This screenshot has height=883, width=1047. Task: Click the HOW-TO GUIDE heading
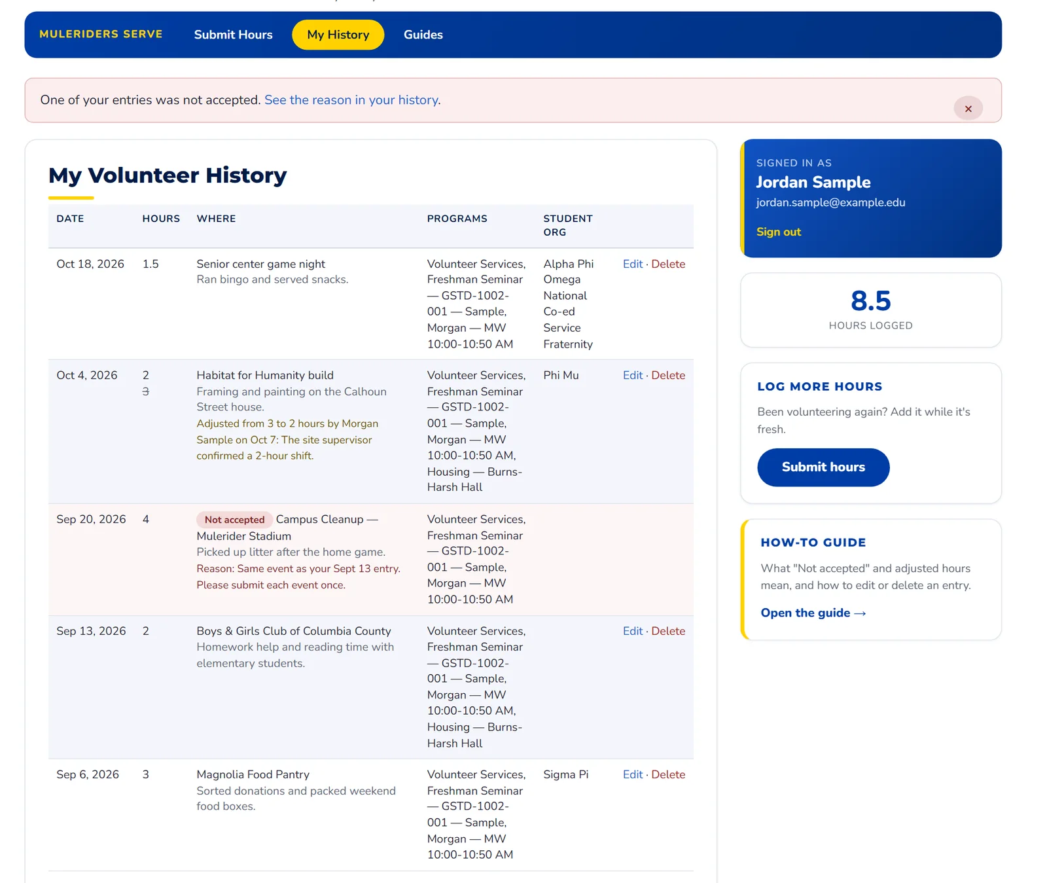(813, 543)
